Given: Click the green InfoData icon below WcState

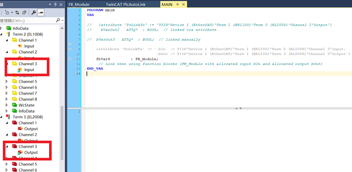Looking at the screenshot, I should point(14,111).
